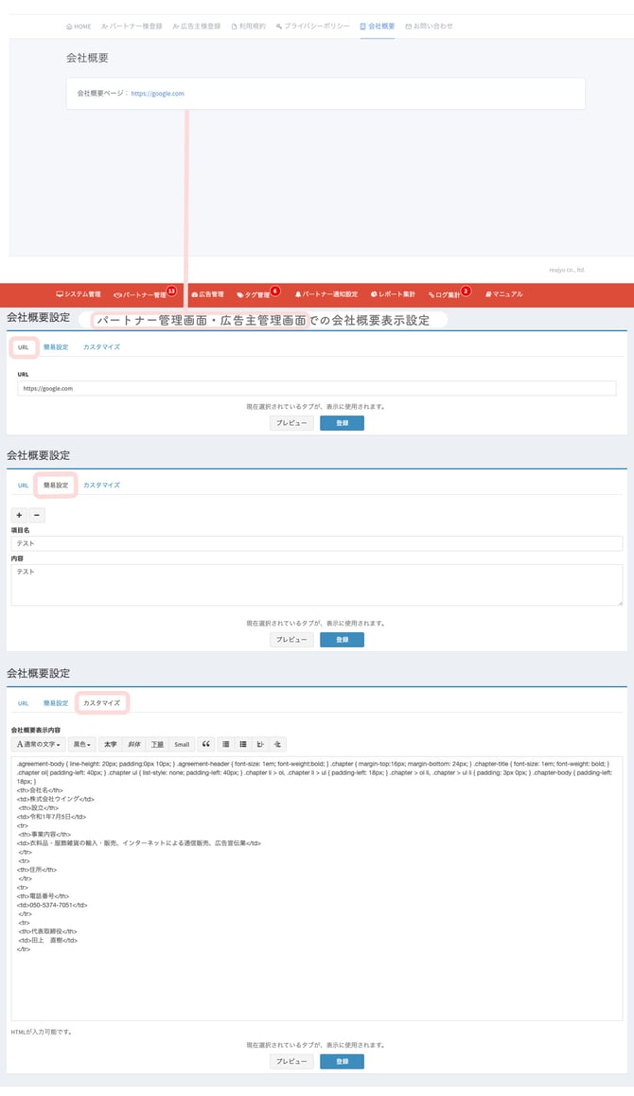Click 登録 button below the 内容 textarea
Viewport: 634px width, 1096px height.
(342, 640)
